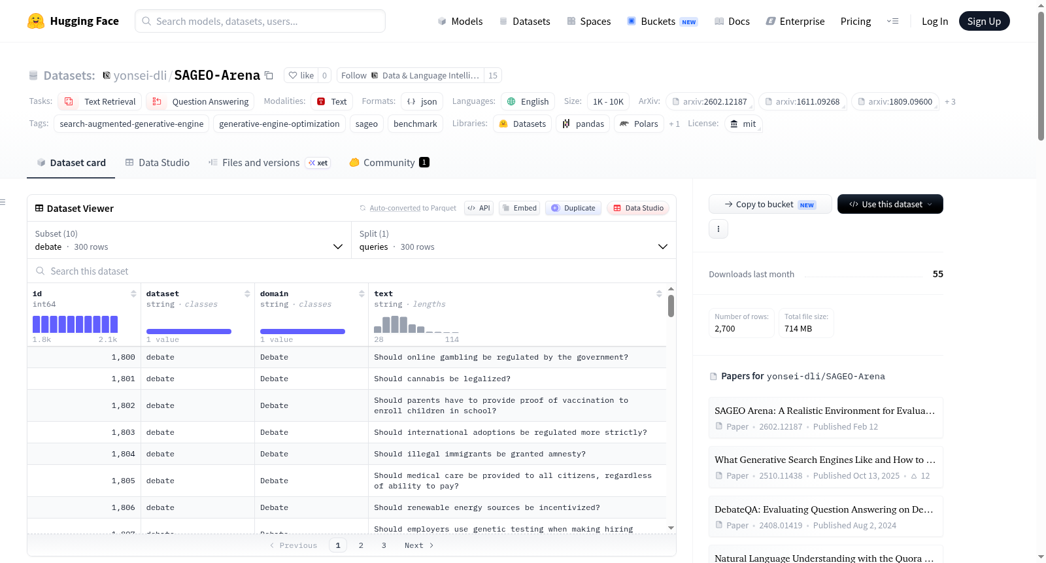Viewport: 1046px width, 563px height.
Task: Click the main search models field
Action: click(x=260, y=21)
